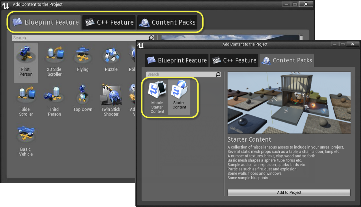Click the Search input field

click(x=179, y=74)
